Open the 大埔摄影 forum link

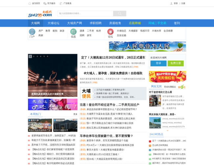pyautogui.click(x=133, y=31)
